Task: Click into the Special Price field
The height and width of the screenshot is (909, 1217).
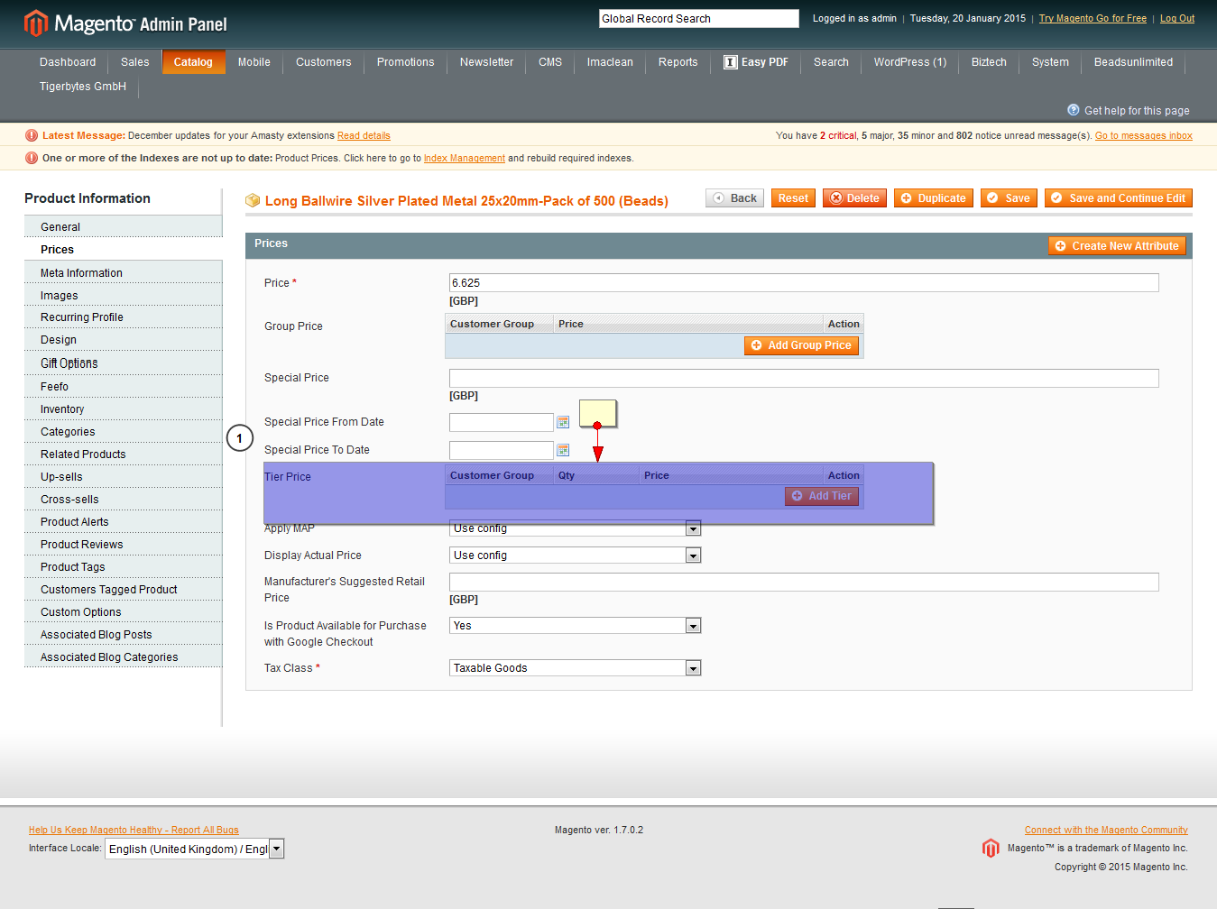Action: click(803, 378)
